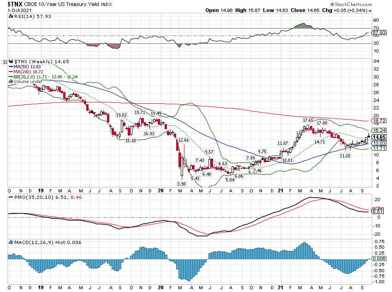
Task: Click the volume bars icon beside Volume undef
Action: pos(11,81)
